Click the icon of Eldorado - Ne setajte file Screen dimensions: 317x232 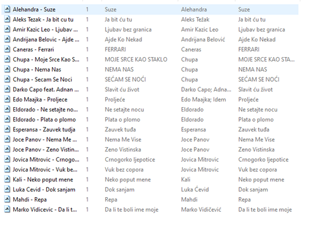[x=7, y=110]
